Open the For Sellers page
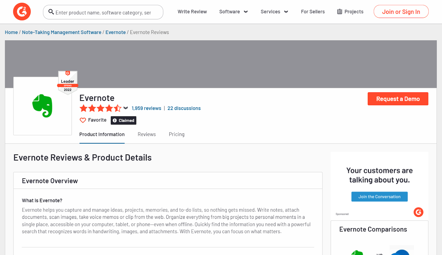442x255 pixels. click(x=313, y=12)
